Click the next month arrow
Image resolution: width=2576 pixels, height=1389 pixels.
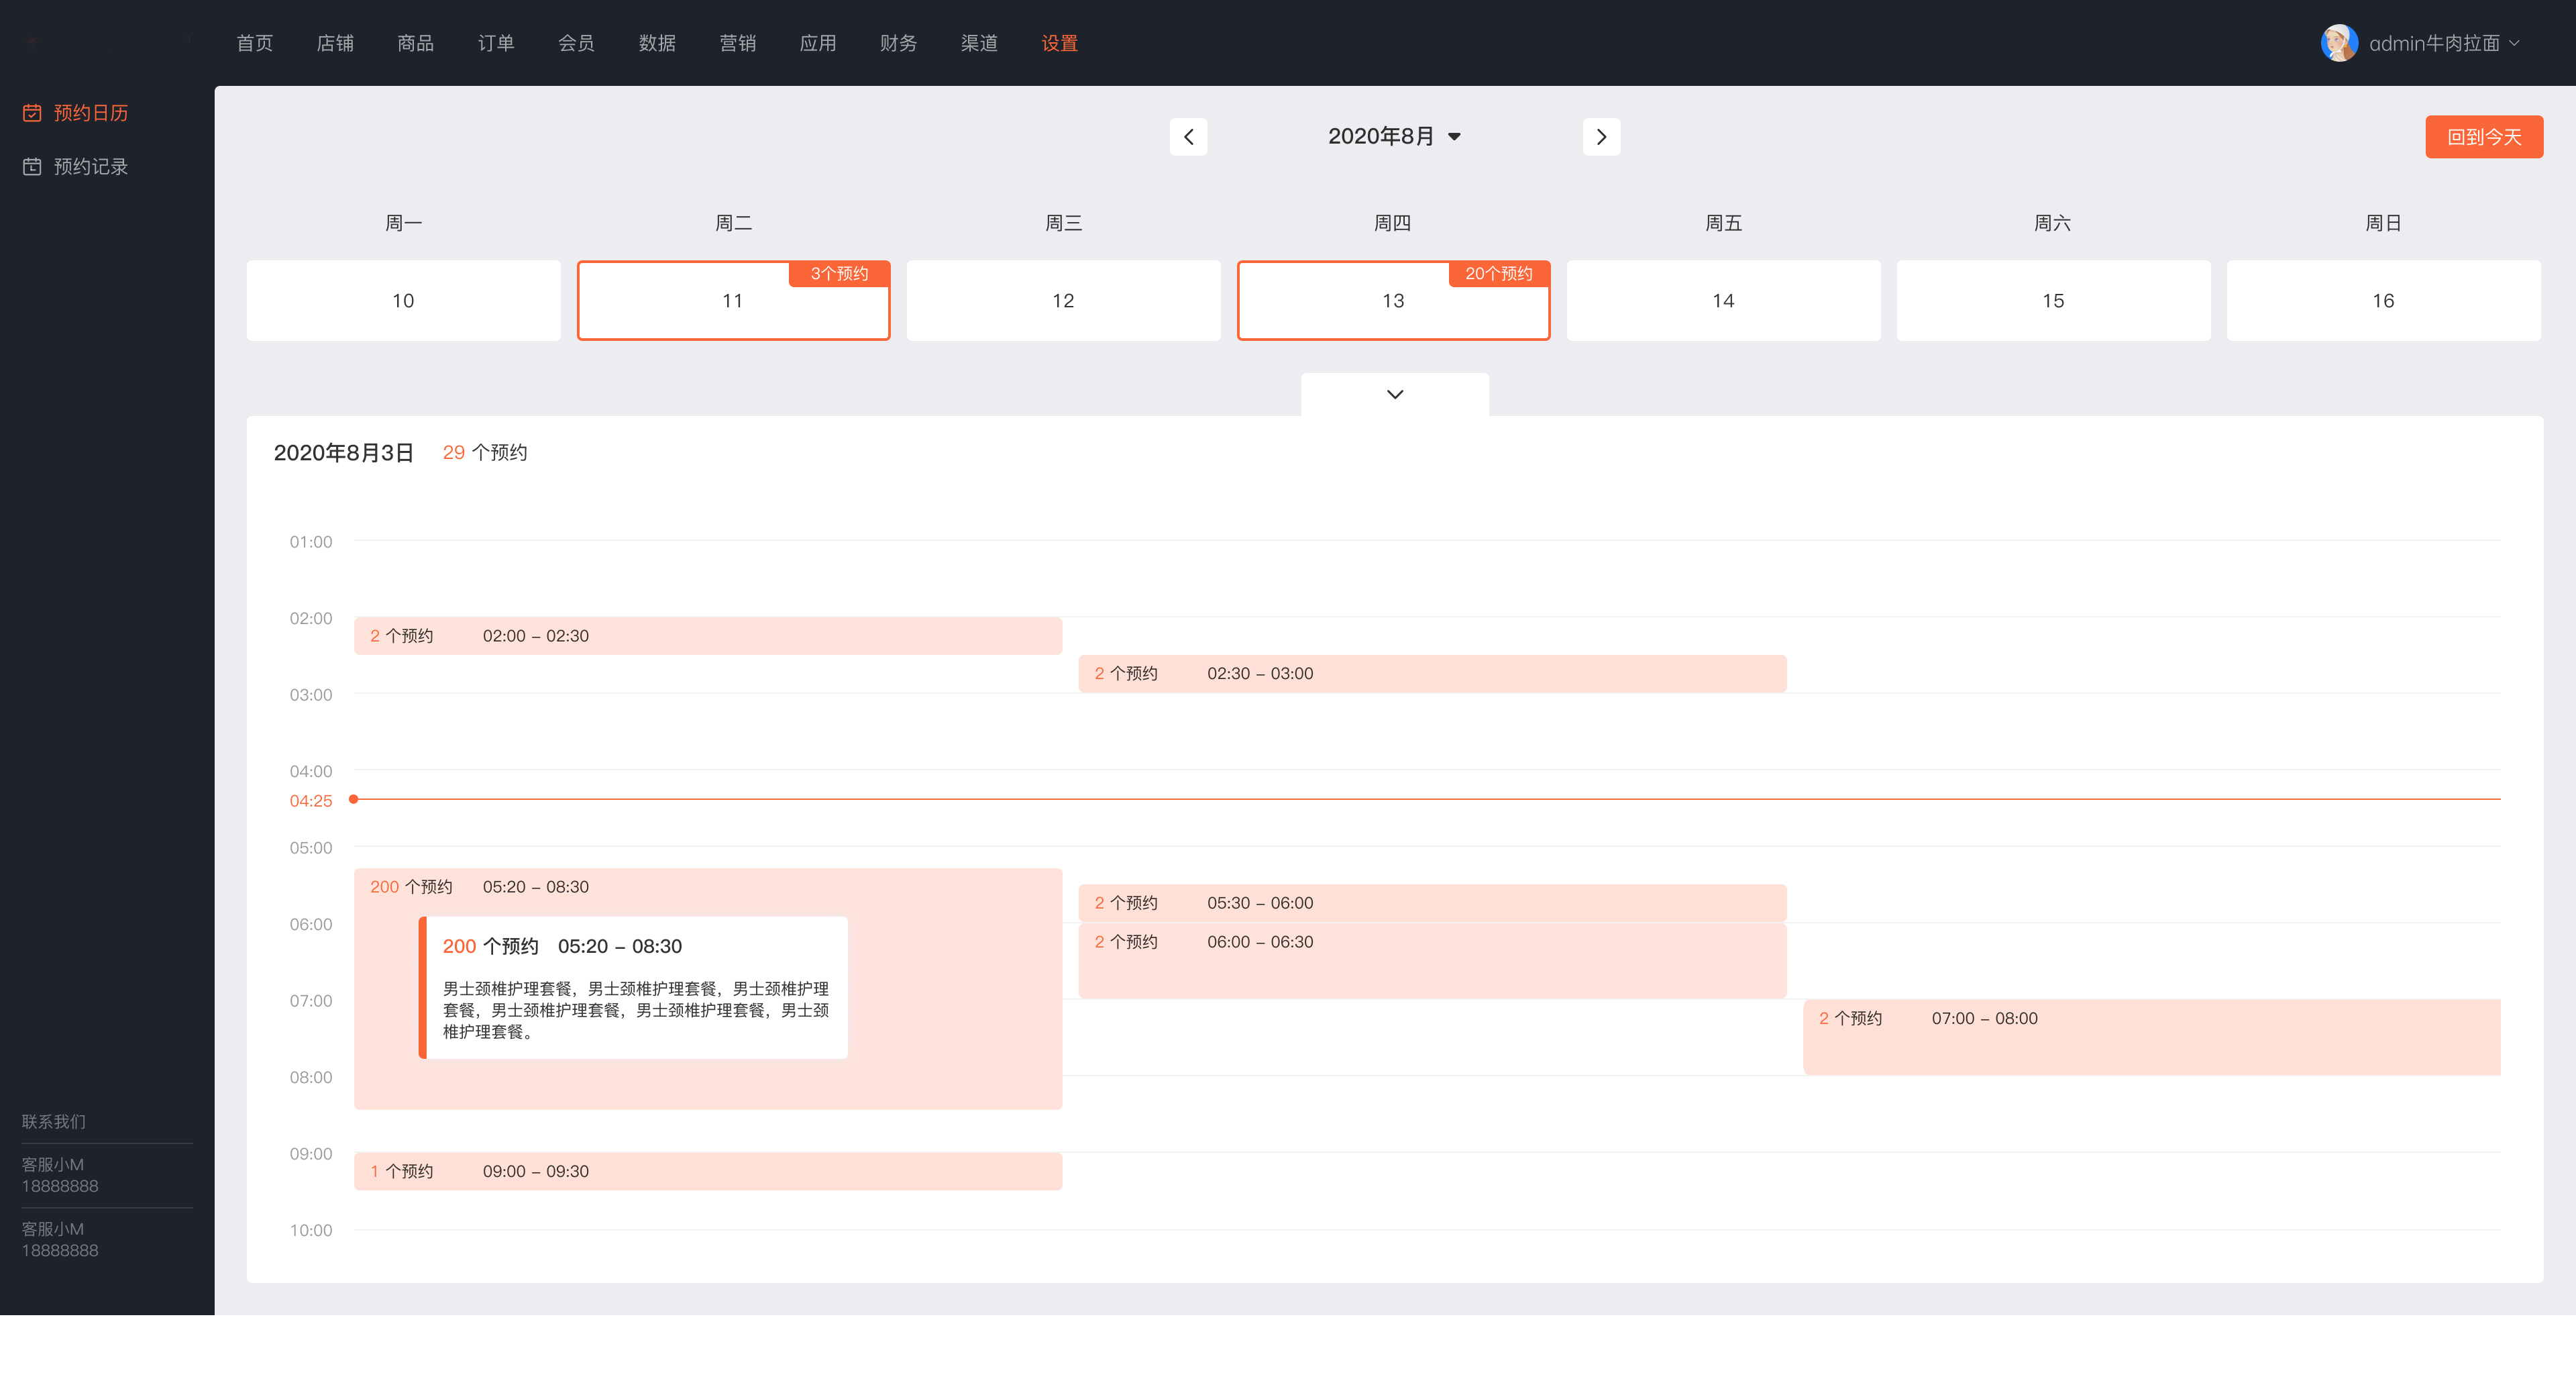click(1601, 137)
